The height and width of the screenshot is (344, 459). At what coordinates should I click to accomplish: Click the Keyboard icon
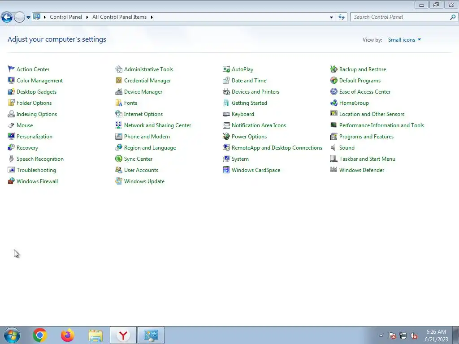point(226,114)
